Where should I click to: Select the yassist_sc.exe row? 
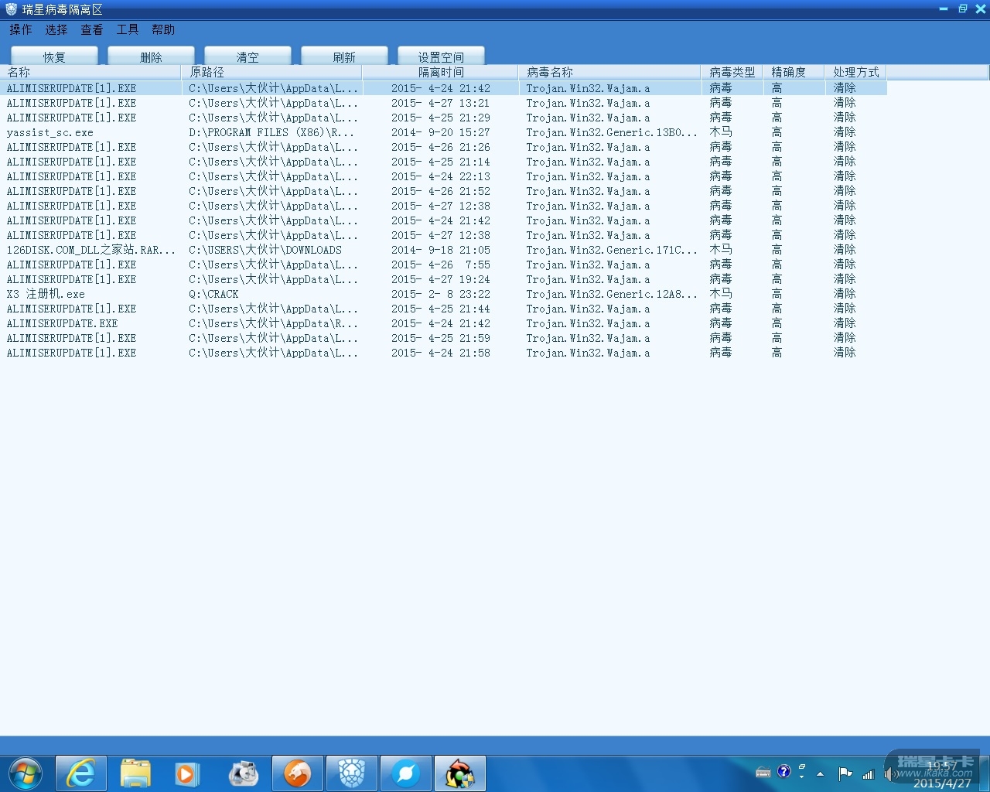tap(443, 132)
